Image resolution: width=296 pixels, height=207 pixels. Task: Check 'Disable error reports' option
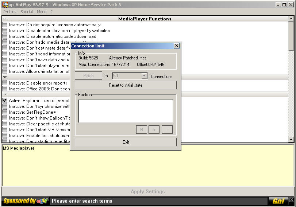click(x=5, y=83)
